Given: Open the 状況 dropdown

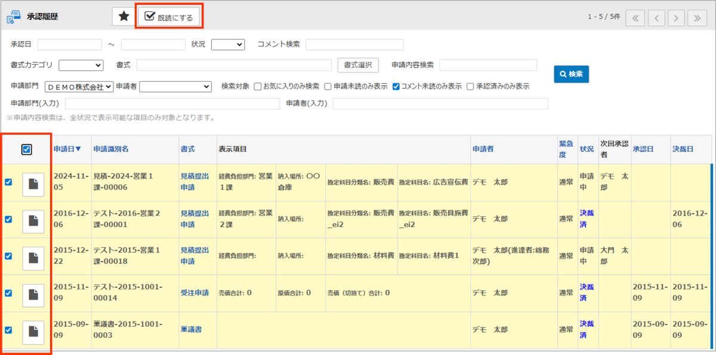Looking at the screenshot, I should coord(228,44).
